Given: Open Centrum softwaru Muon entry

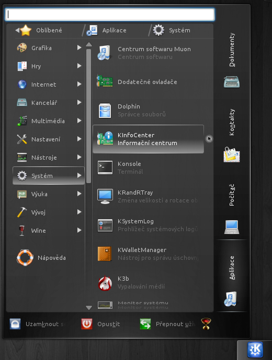Looking at the screenshot, I should (148, 53).
